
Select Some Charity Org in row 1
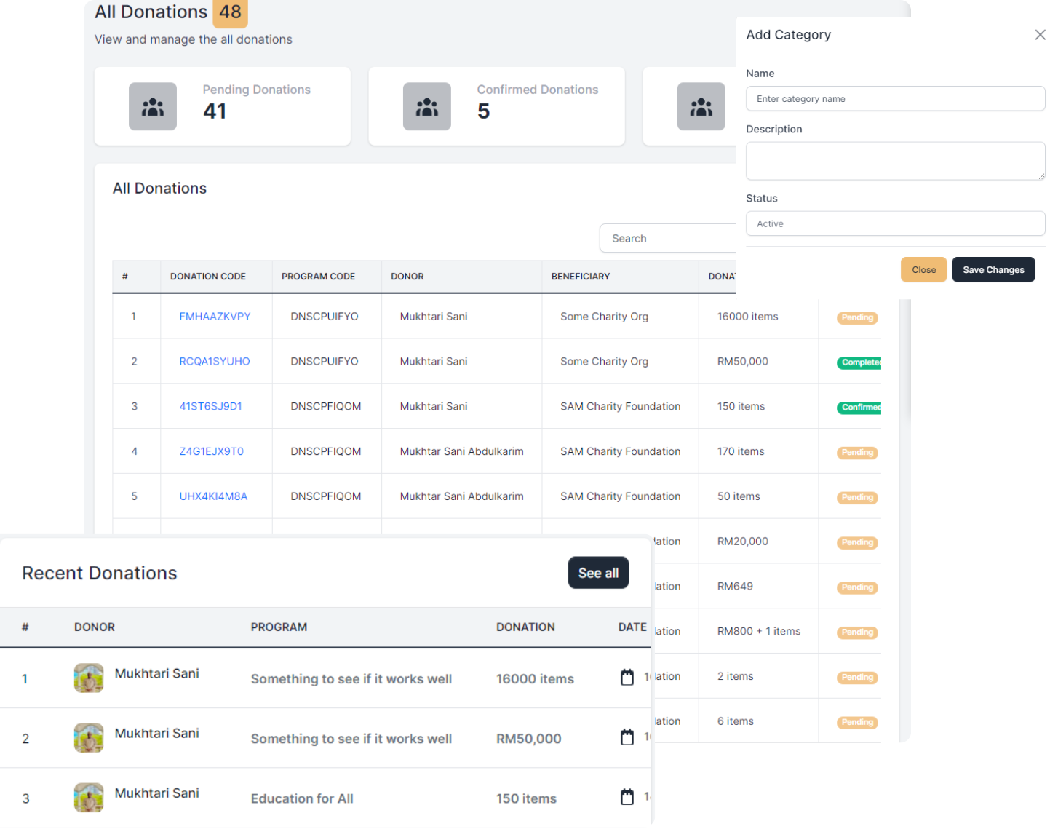604,317
